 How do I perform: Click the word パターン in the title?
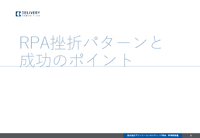(115, 43)
